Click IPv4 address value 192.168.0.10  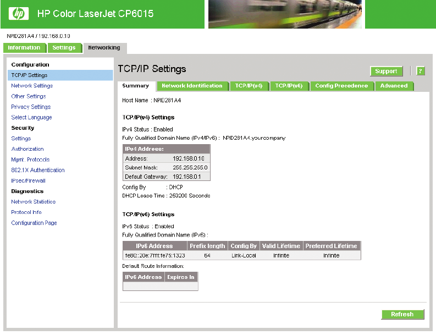pos(189,158)
